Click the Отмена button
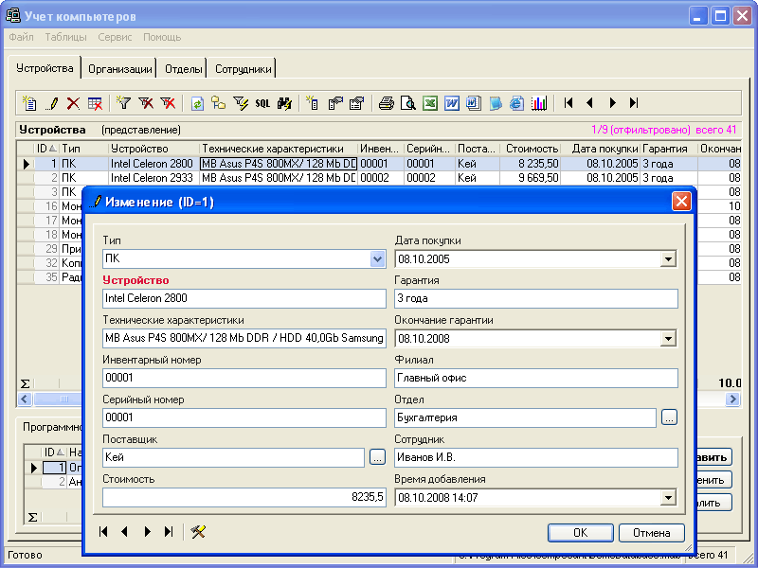 (652, 532)
